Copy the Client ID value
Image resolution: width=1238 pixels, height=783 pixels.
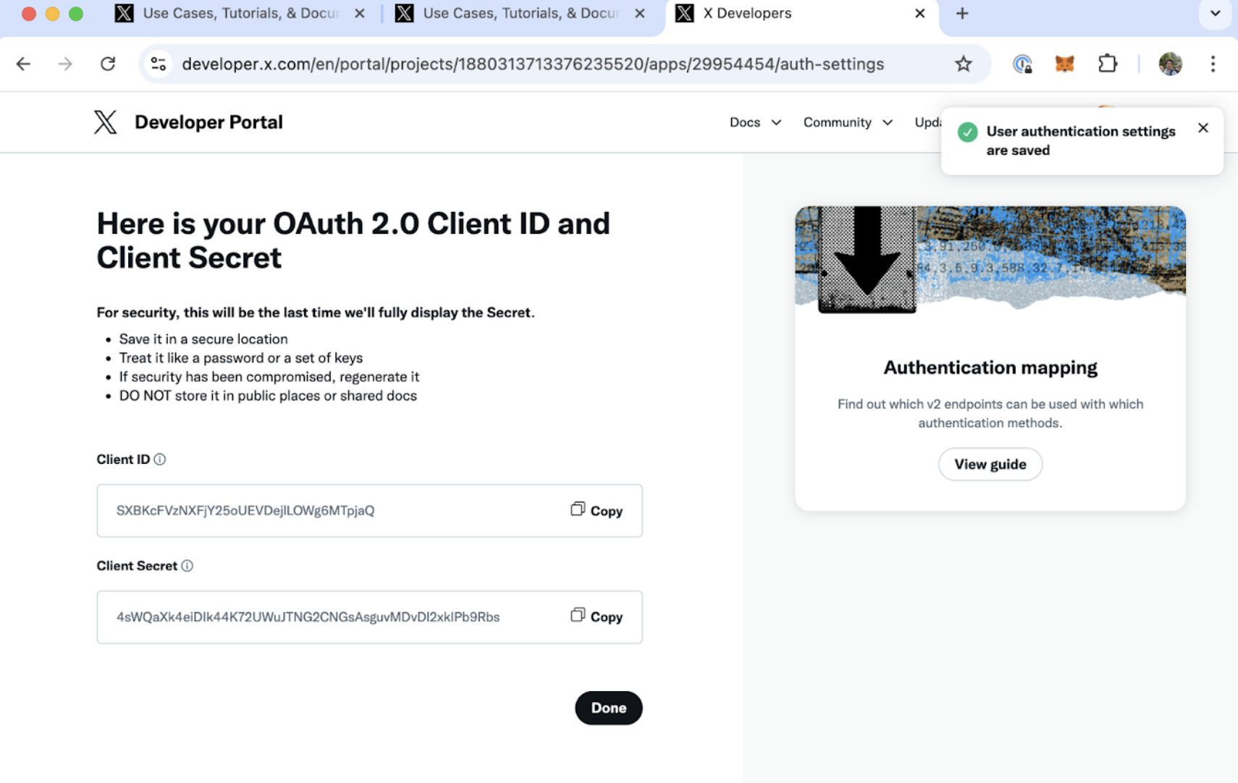[x=596, y=510]
